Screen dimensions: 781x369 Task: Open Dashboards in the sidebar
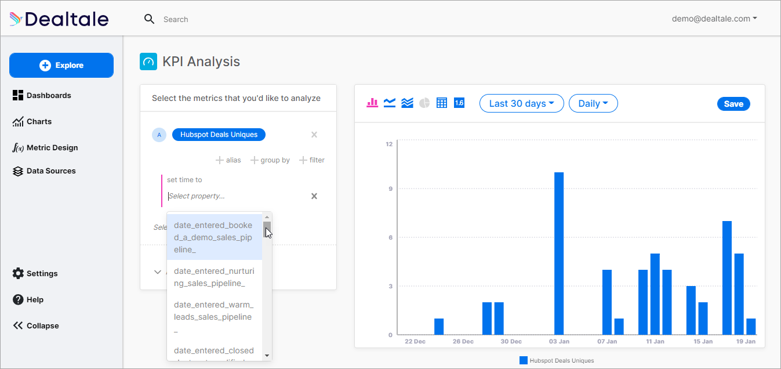[42, 95]
